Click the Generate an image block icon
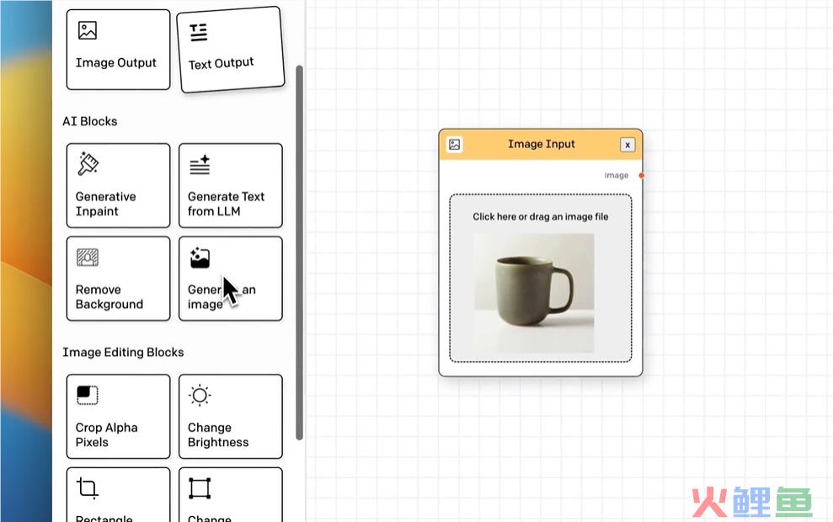 point(200,258)
